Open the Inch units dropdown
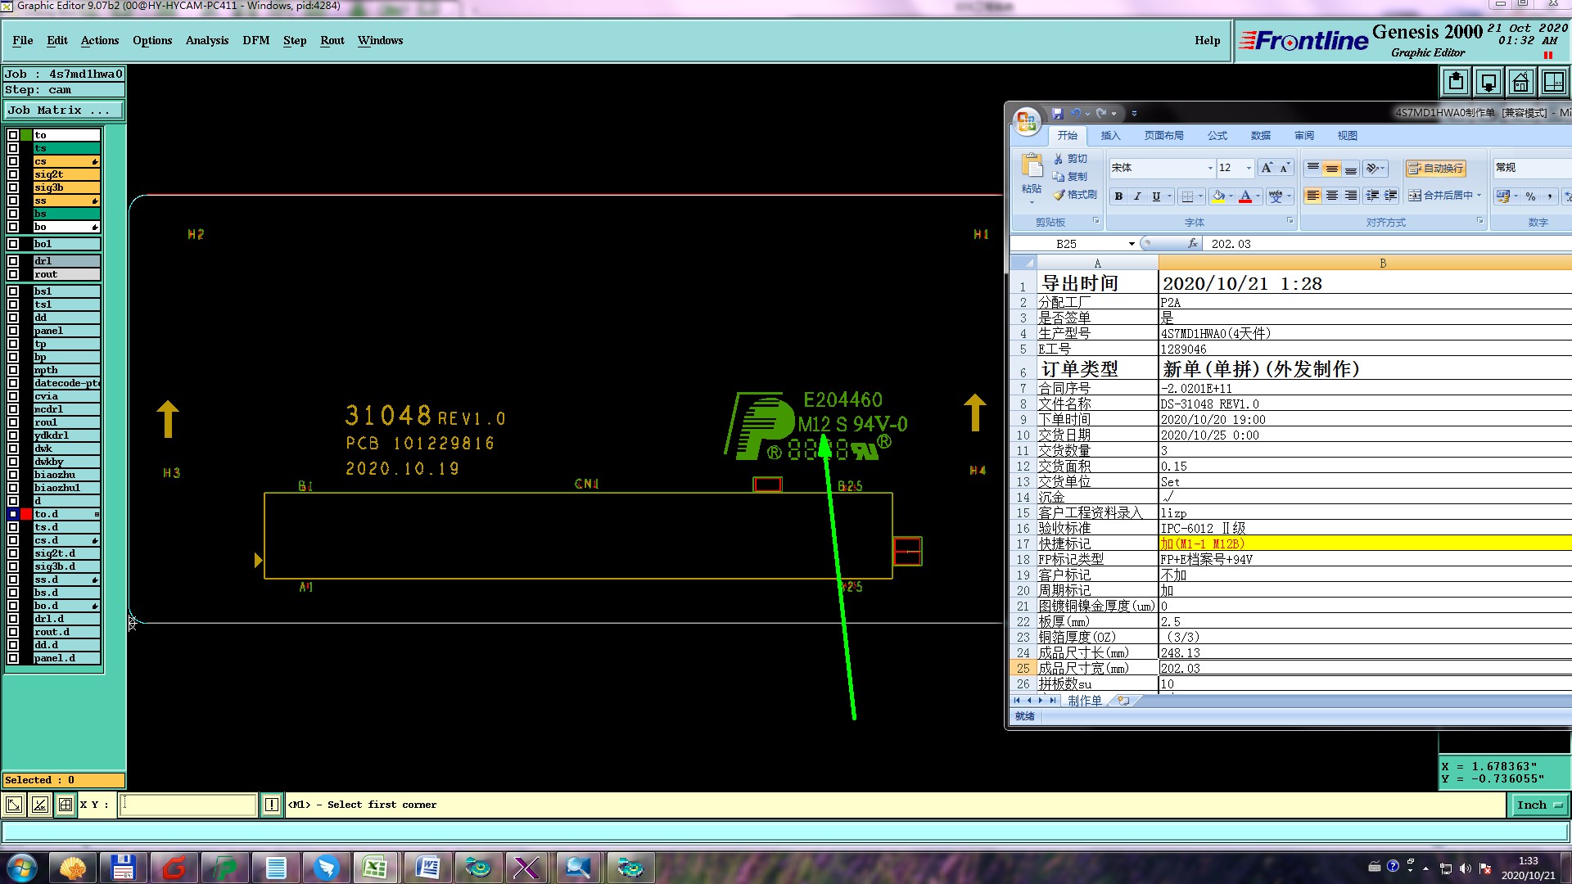This screenshot has width=1572, height=884. 1539,805
